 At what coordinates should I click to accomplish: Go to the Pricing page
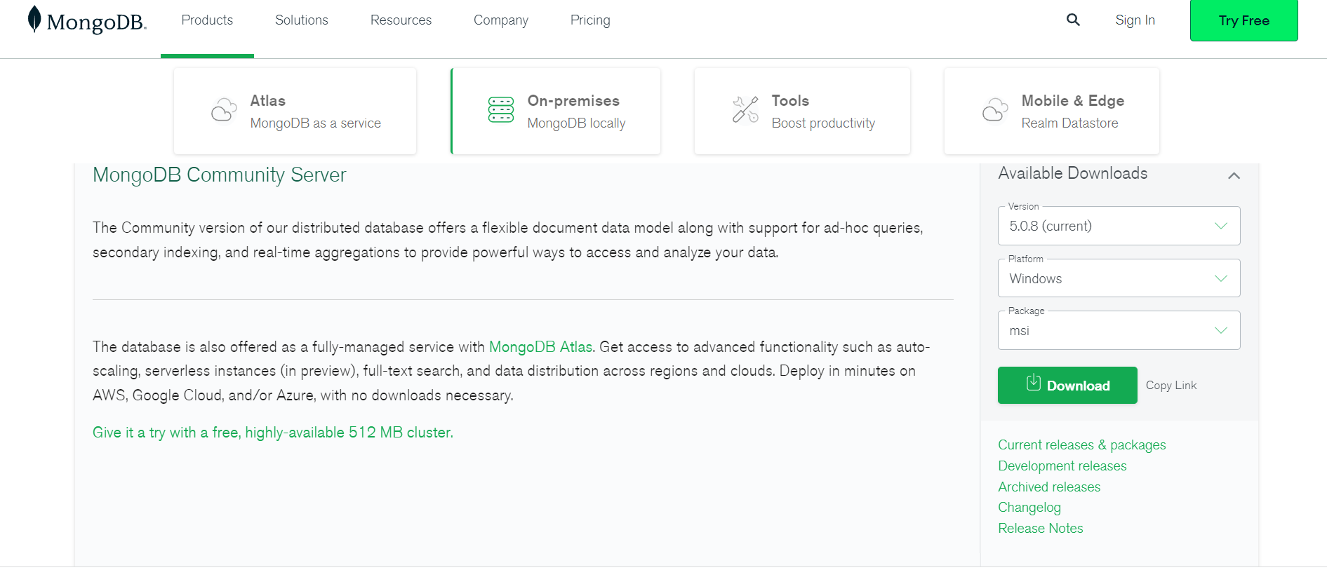point(590,20)
